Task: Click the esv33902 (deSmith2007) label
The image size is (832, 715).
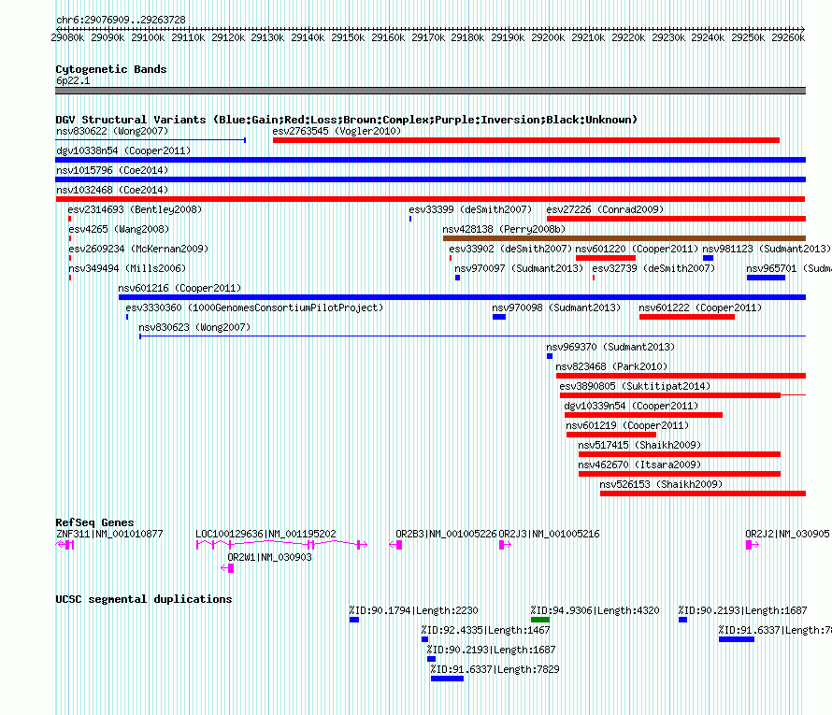Action: click(x=510, y=249)
